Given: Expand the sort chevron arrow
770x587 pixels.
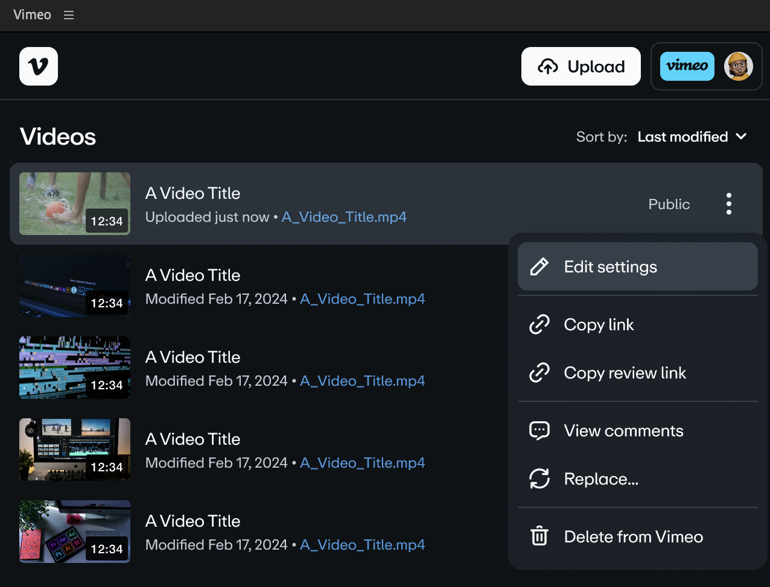Looking at the screenshot, I should tap(741, 137).
